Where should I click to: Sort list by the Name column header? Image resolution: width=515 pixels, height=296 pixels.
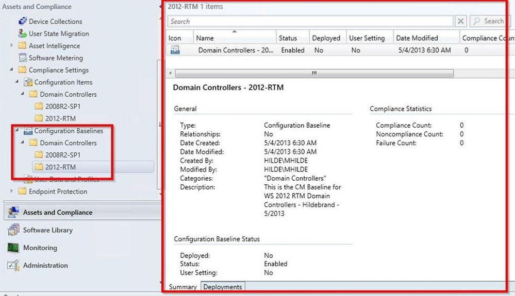pyautogui.click(x=235, y=38)
